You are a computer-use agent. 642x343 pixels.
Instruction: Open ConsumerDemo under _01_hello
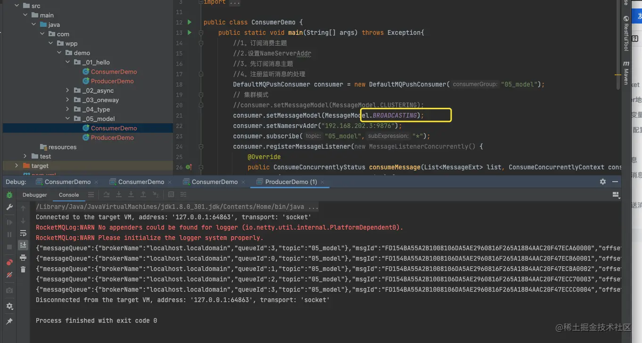[114, 72]
